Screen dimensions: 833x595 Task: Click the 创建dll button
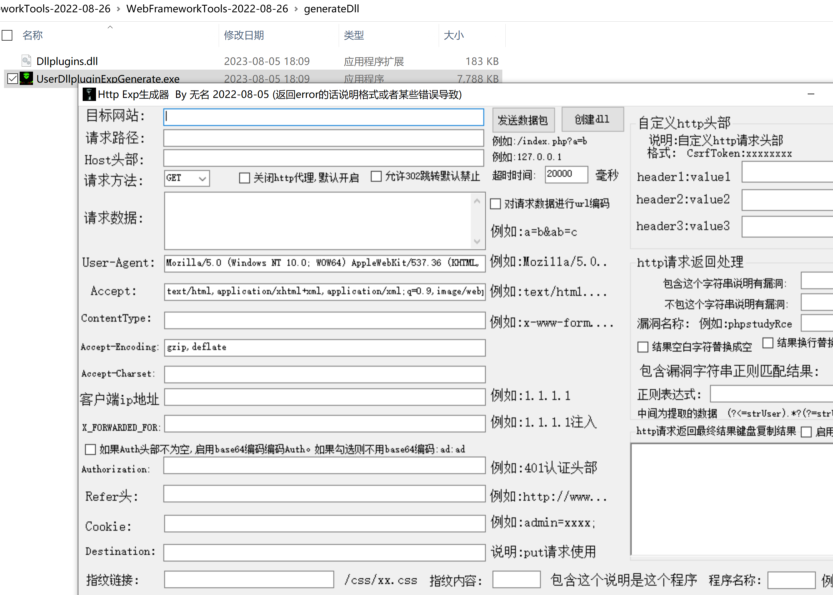(592, 119)
